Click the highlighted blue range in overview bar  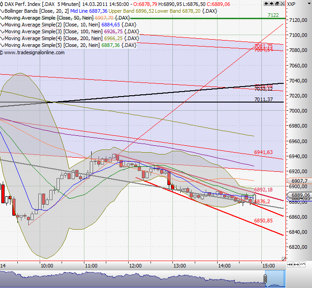(276, 279)
